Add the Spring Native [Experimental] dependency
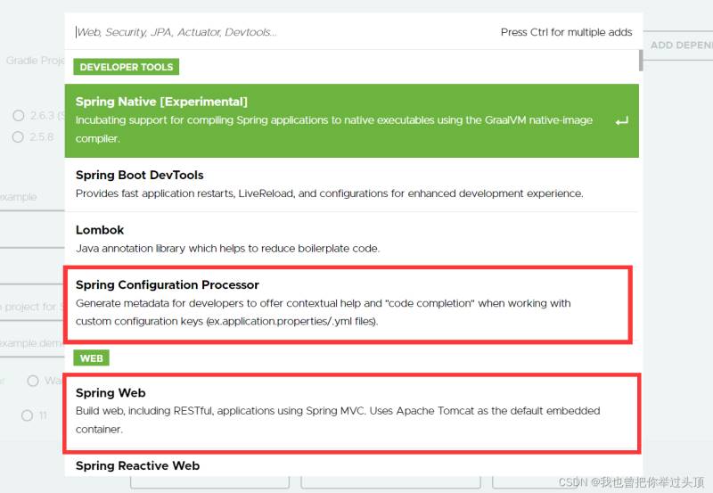The image size is (713, 493). pos(339,120)
